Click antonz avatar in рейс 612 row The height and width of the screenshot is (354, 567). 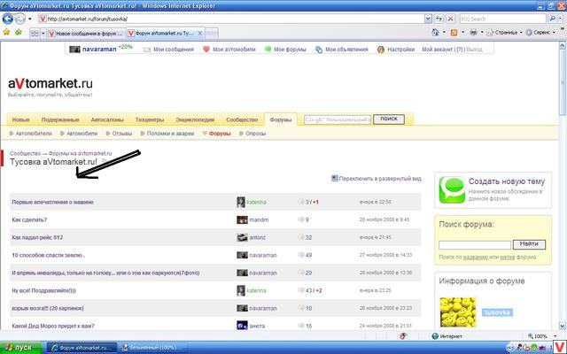[242, 237]
